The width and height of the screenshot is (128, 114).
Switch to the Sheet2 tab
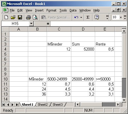tap(43, 105)
